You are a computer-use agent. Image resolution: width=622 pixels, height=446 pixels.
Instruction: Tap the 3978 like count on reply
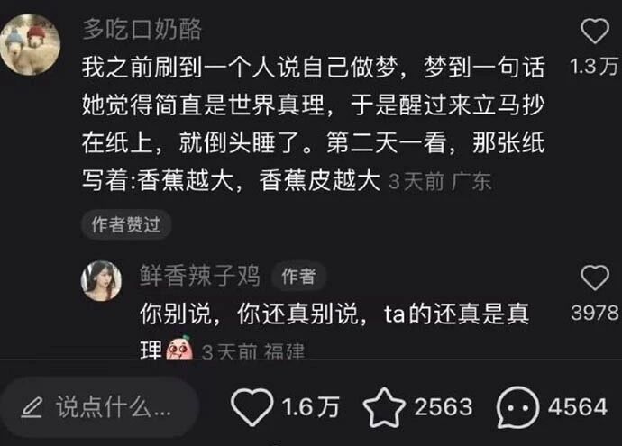[595, 313]
